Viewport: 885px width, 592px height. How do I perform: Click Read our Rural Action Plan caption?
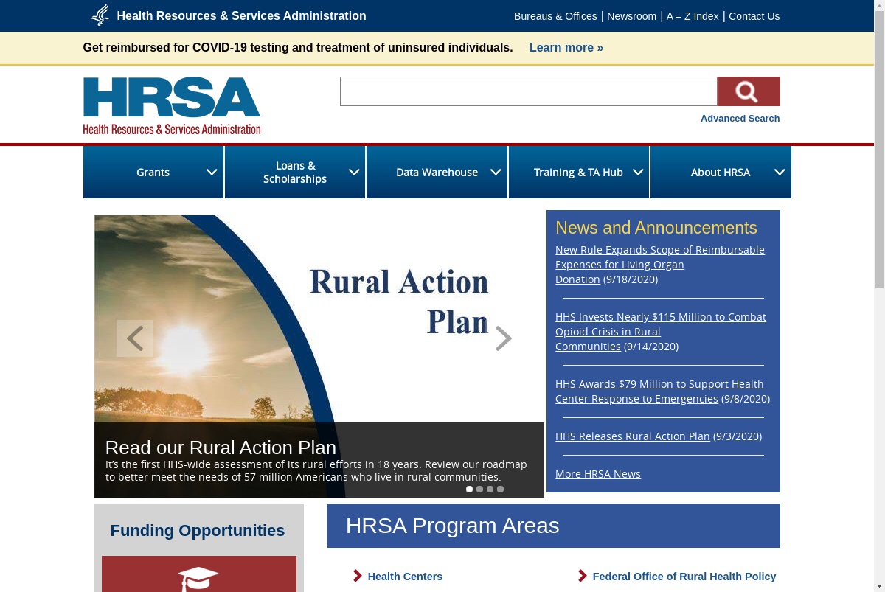coord(221,448)
